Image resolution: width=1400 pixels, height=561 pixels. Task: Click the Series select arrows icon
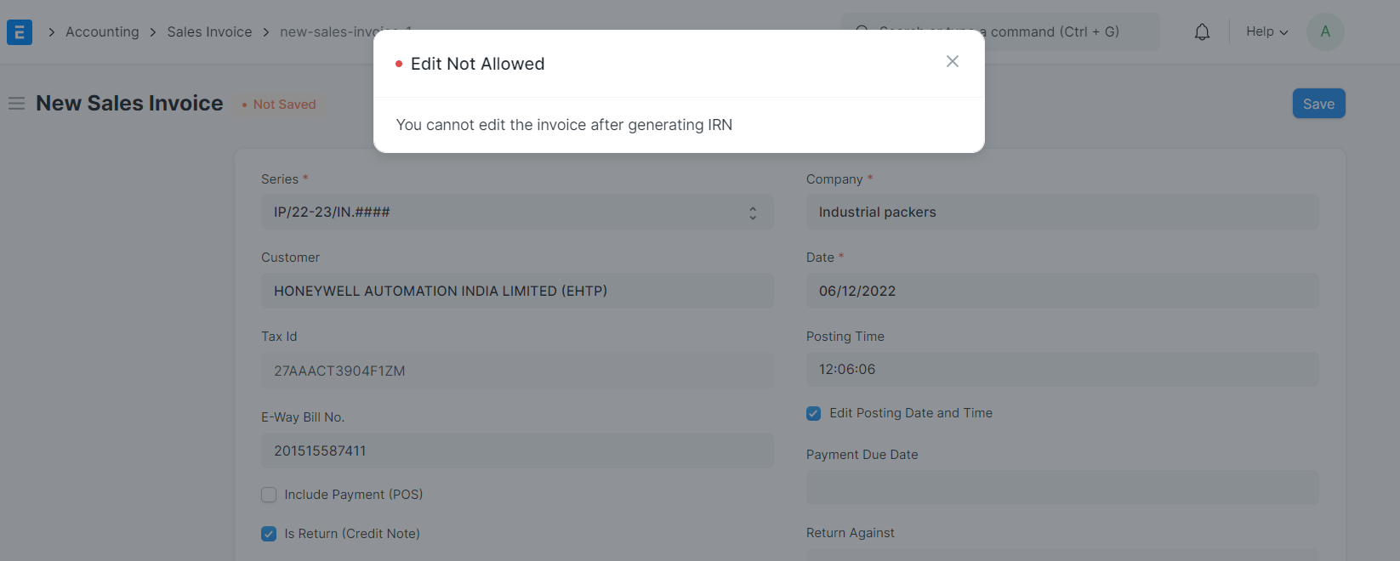(x=753, y=212)
